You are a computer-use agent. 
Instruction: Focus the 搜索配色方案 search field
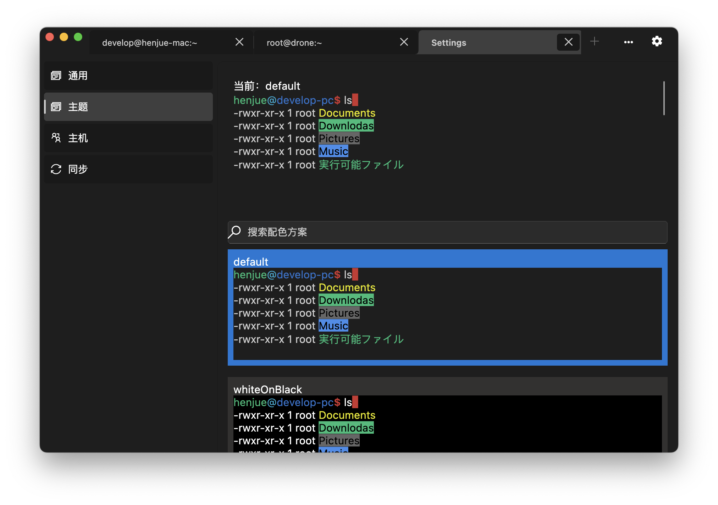coord(447,232)
